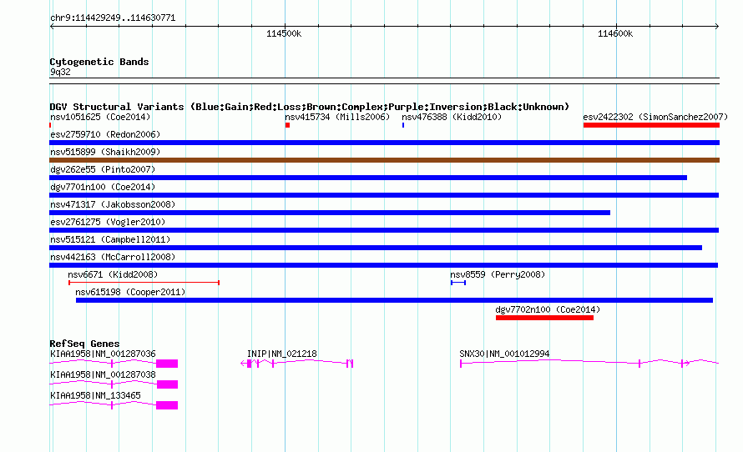Select the KIAA1958|NM_133465 transcript label

tap(95, 395)
